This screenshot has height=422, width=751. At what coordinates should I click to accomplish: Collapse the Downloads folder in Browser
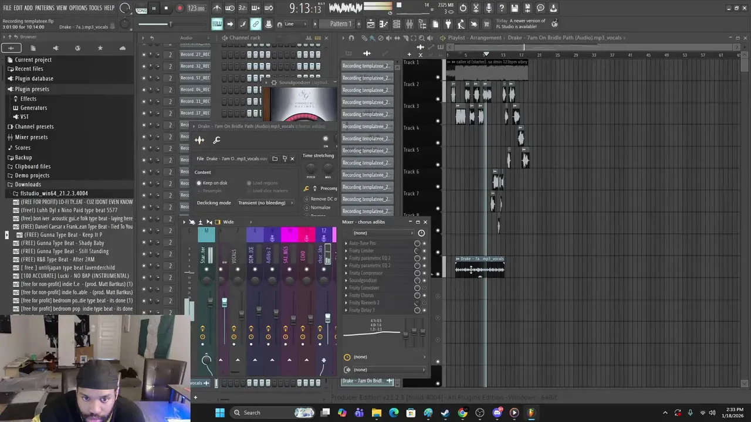pyautogui.click(x=28, y=185)
